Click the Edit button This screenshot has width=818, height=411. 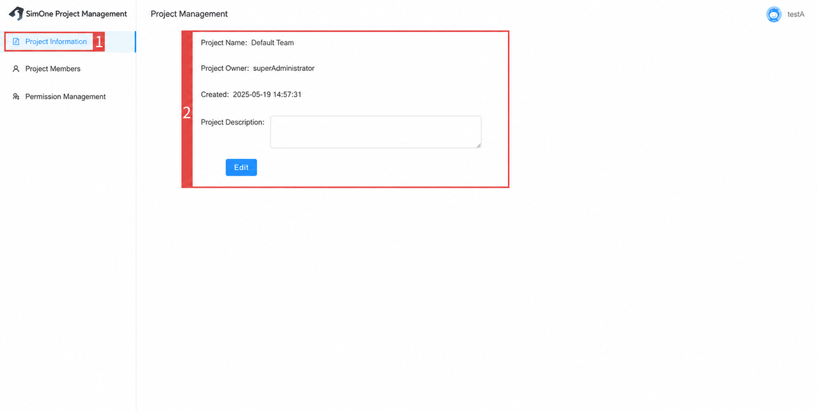(241, 167)
